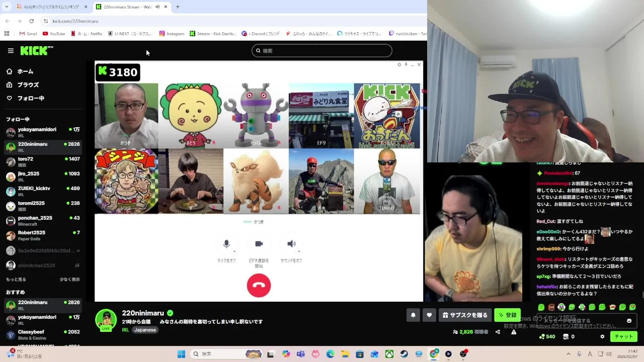Click the Japanese language tag
Image resolution: width=644 pixels, height=362 pixels.
[x=145, y=330]
